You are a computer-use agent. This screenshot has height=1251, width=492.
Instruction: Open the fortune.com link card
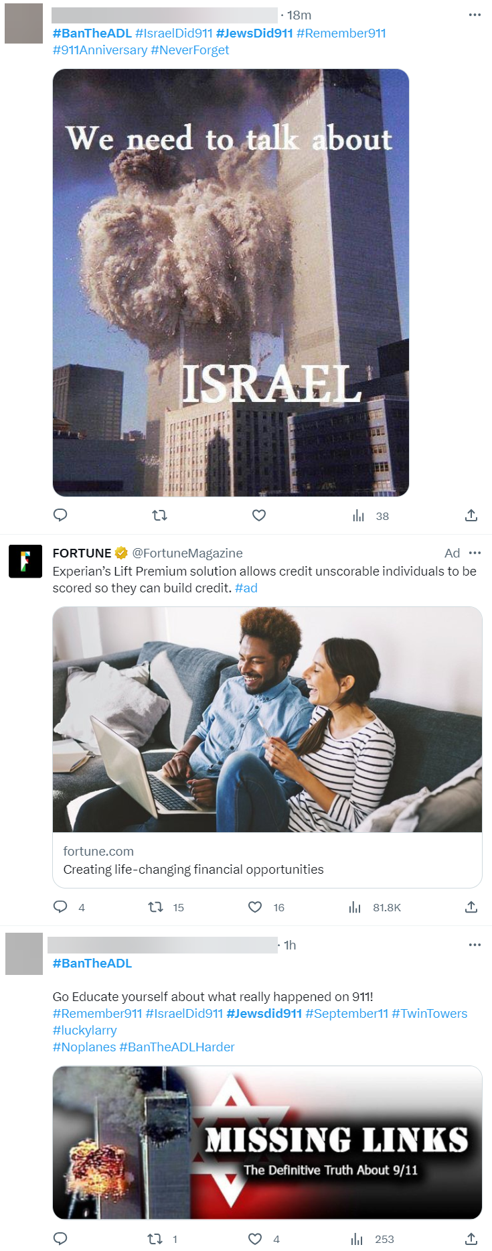(267, 860)
